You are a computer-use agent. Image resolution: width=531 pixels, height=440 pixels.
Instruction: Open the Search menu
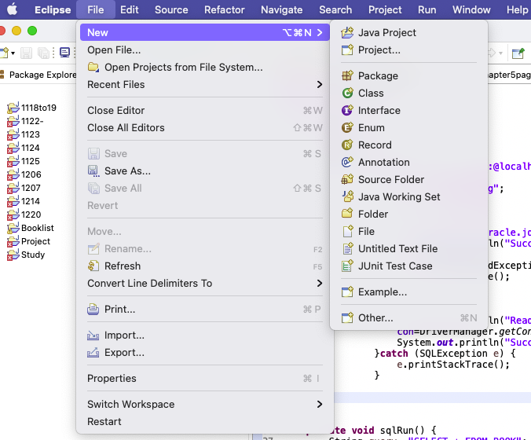click(335, 9)
